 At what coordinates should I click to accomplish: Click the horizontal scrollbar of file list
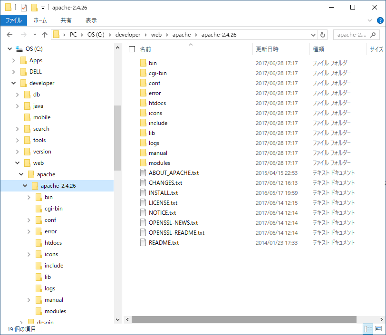pos(243,320)
